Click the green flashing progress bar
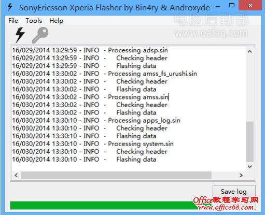Image resolution: width=265 pixels, height=215 pixels. coord(110,206)
